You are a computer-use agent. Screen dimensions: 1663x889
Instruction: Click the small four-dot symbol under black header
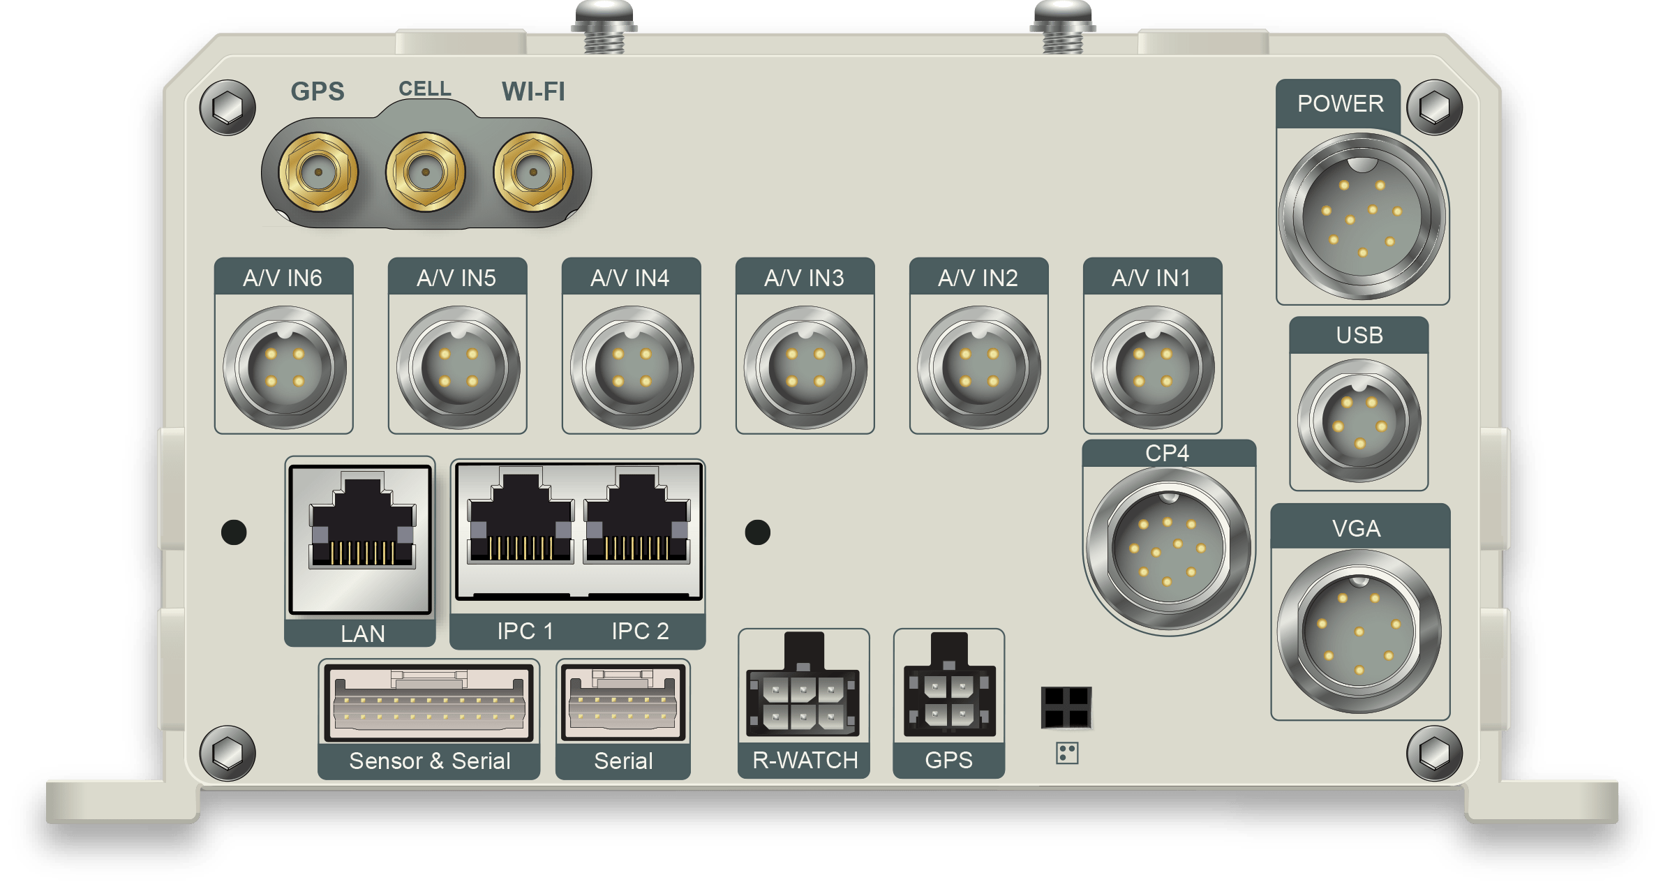click(x=1067, y=754)
